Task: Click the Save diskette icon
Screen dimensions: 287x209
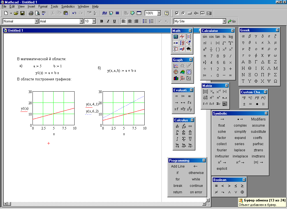Action: (x=22, y=13)
